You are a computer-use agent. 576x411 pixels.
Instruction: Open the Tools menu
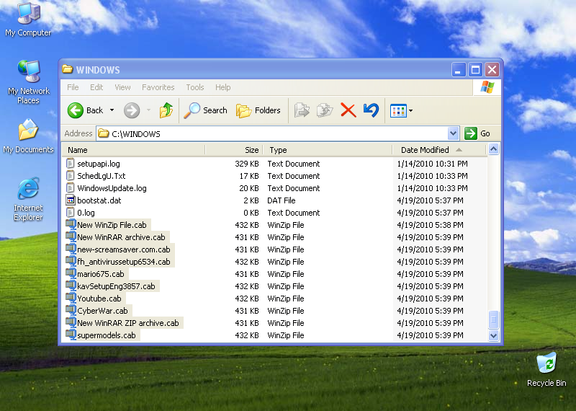(x=195, y=87)
